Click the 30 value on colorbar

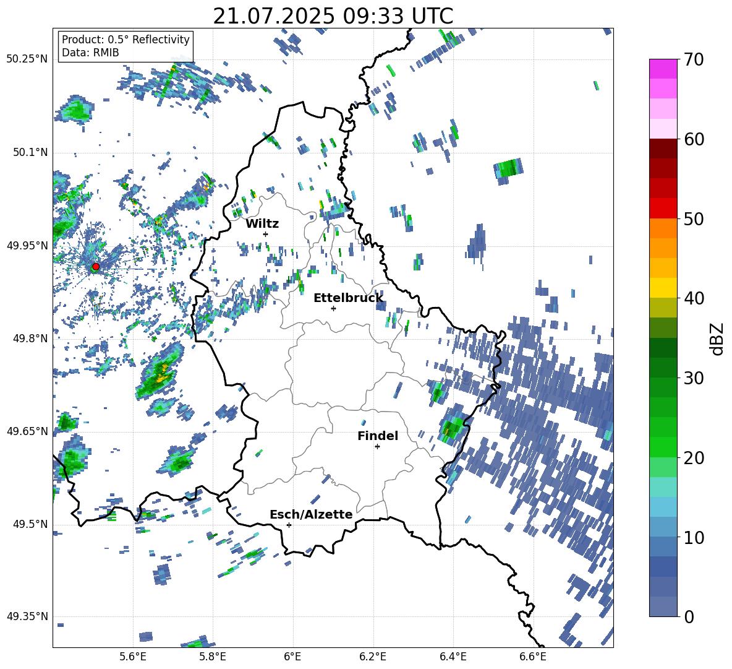[694, 378]
